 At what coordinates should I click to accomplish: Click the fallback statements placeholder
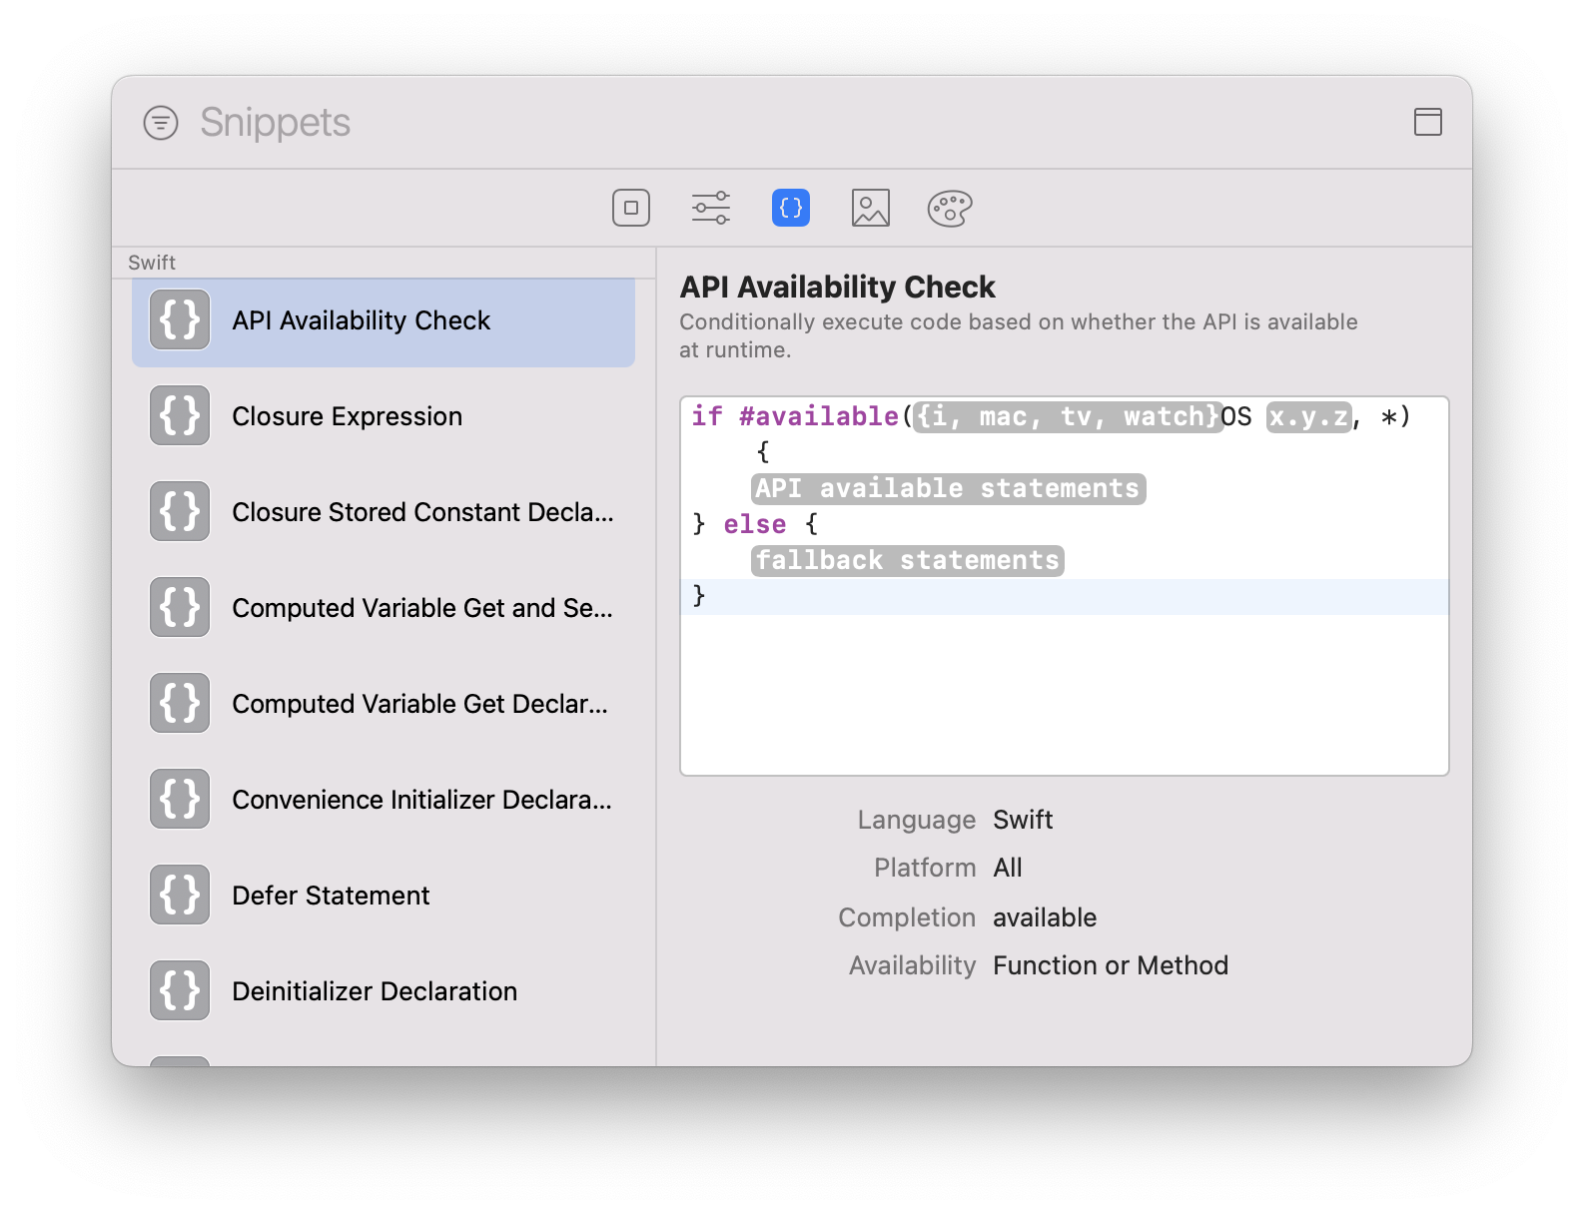907,560
